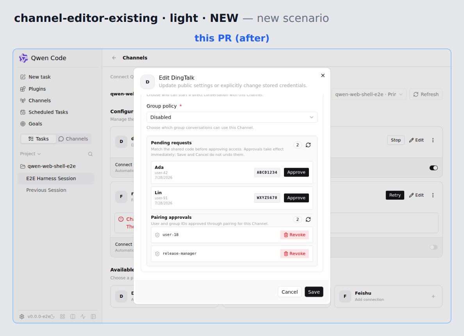This screenshot has width=464, height=336.
Task: Switch to the Tasks tab
Action: 38,139
